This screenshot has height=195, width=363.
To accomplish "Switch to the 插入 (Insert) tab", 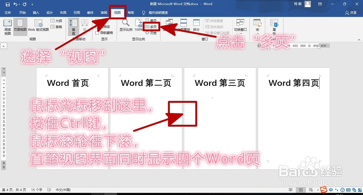I will (36, 13).
